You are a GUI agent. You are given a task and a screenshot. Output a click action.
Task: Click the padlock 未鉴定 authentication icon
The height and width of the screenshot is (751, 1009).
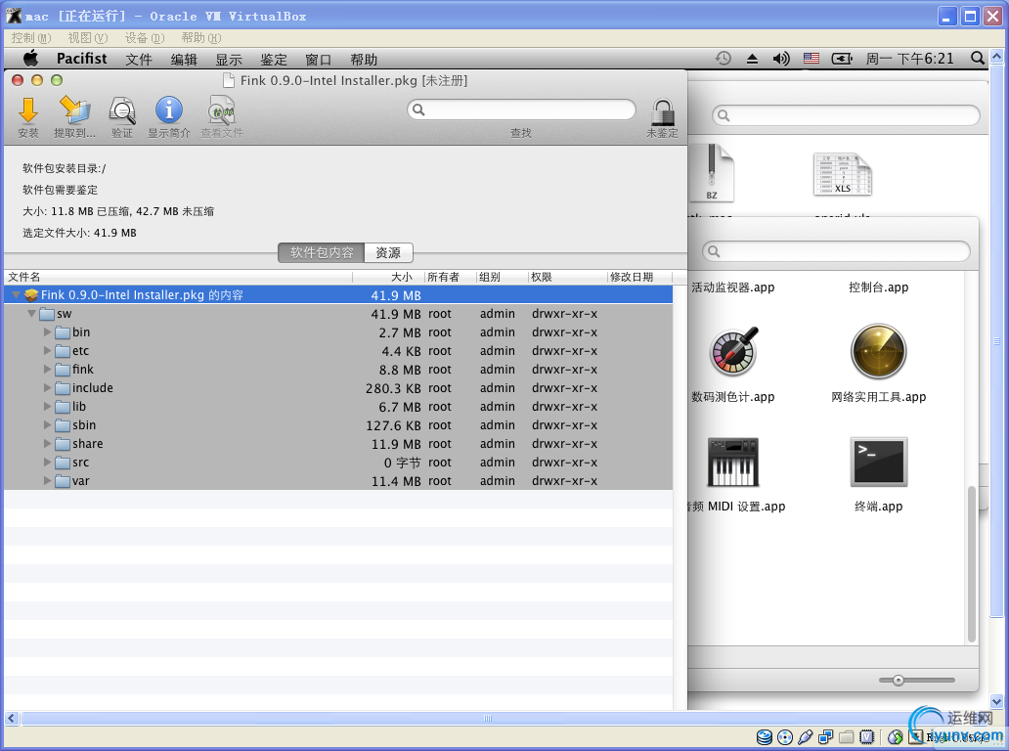pyautogui.click(x=662, y=110)
